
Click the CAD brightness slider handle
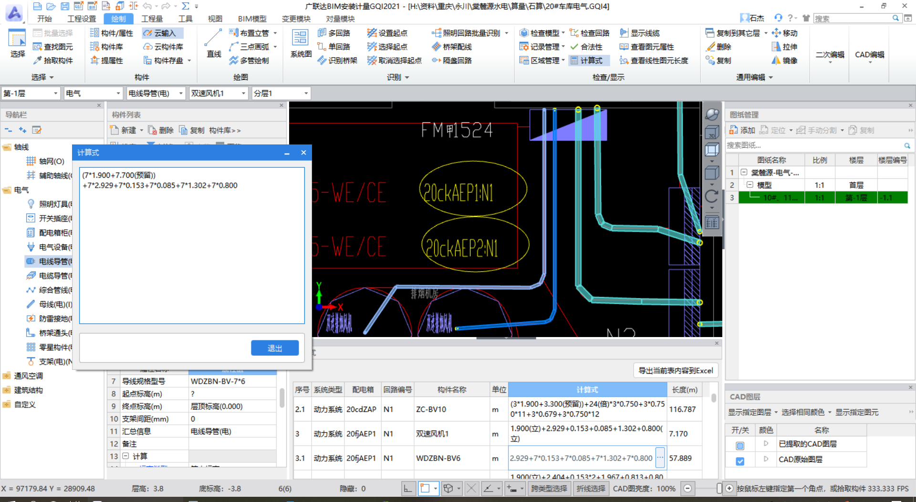[x=719, y=489]
